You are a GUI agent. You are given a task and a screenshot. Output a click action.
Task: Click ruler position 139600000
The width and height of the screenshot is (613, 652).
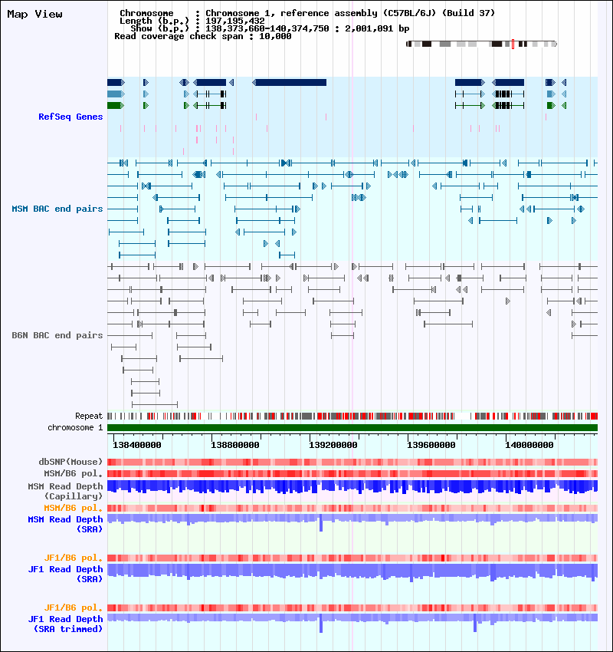click(x=431, y=445)
